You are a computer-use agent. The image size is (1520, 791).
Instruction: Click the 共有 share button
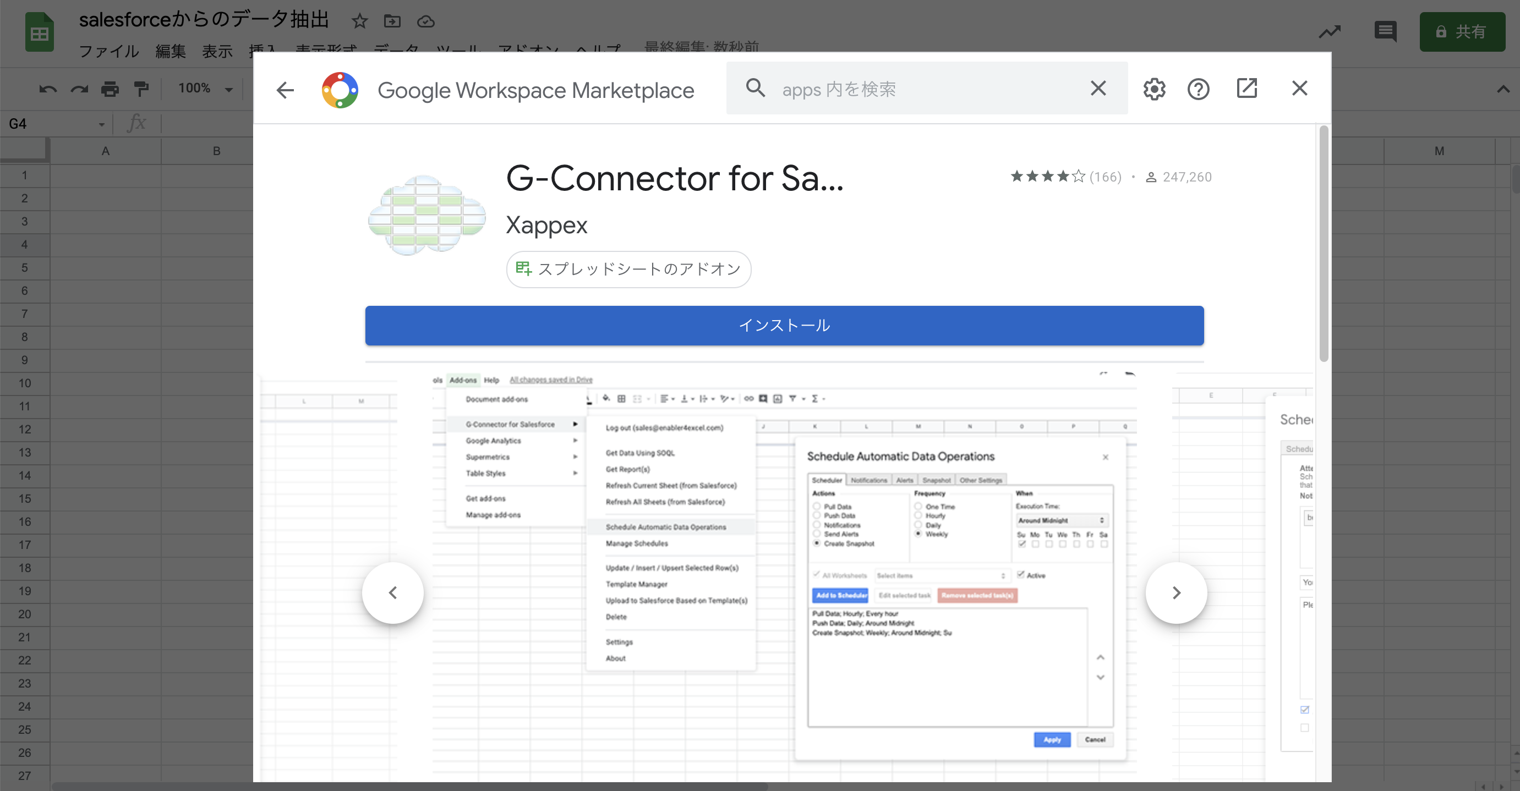click(x=1462, y=31)
